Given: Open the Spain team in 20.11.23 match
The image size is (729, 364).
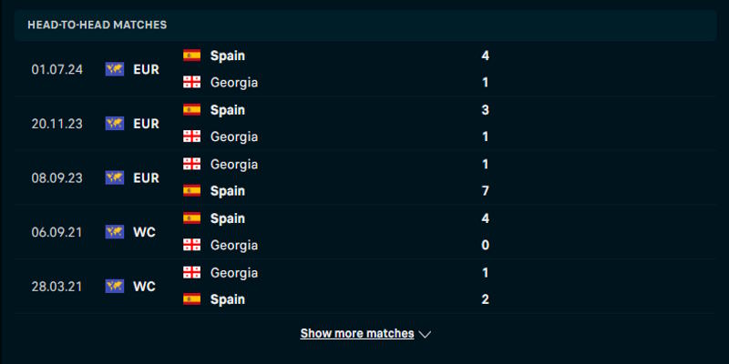Looking at the screenshot, I should 227,110.
